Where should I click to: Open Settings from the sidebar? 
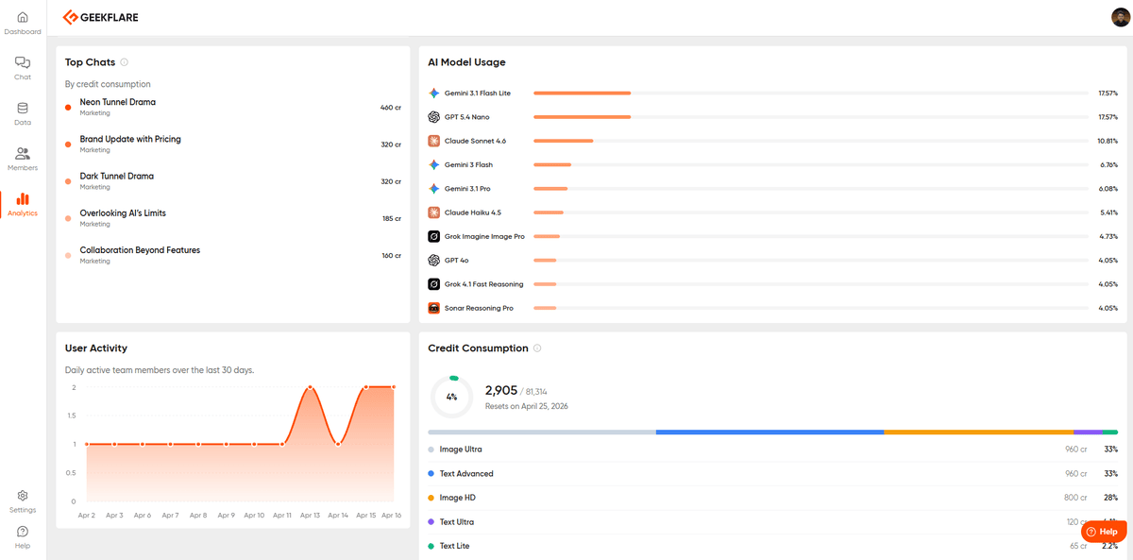(22, 497)
